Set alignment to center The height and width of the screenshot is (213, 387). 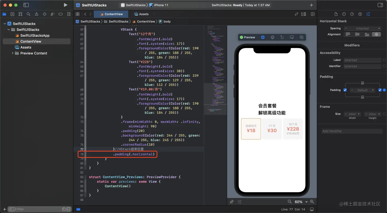(x=357, y=34)
